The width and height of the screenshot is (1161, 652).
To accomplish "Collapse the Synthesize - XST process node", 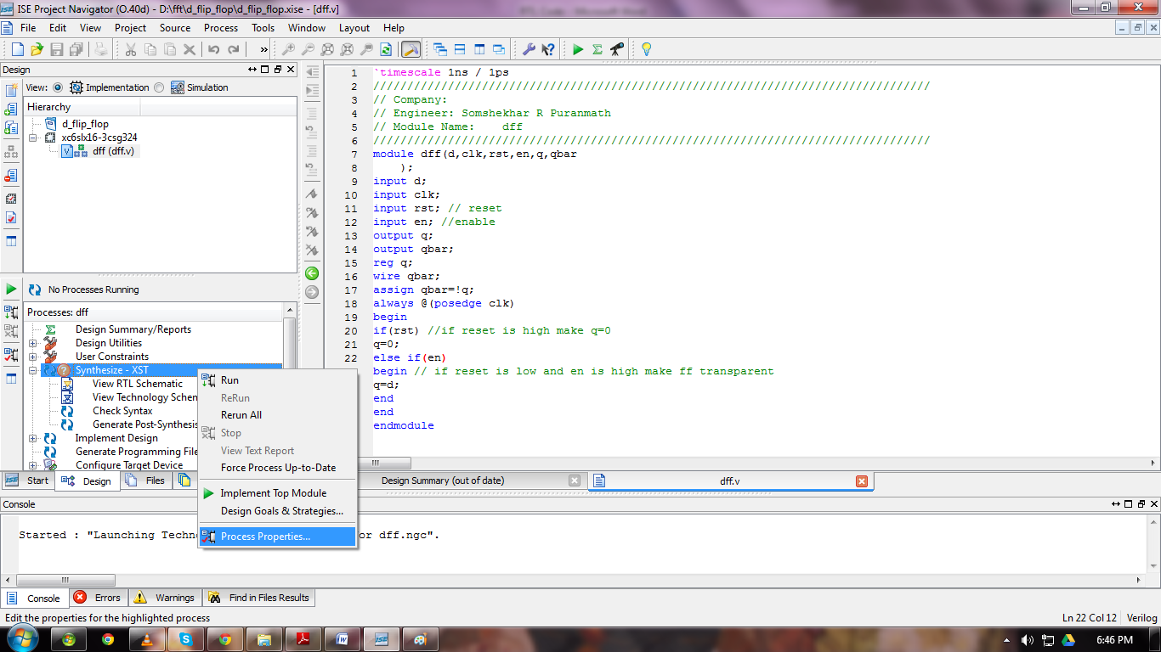I will pos(33,370).
